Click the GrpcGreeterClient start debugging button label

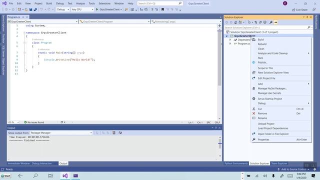coord(109,9)
